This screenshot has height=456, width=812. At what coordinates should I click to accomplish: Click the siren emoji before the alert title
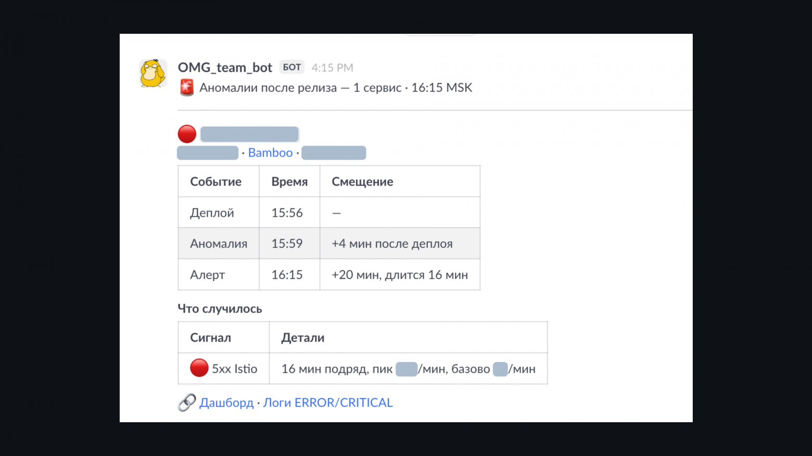coord(187,87)
